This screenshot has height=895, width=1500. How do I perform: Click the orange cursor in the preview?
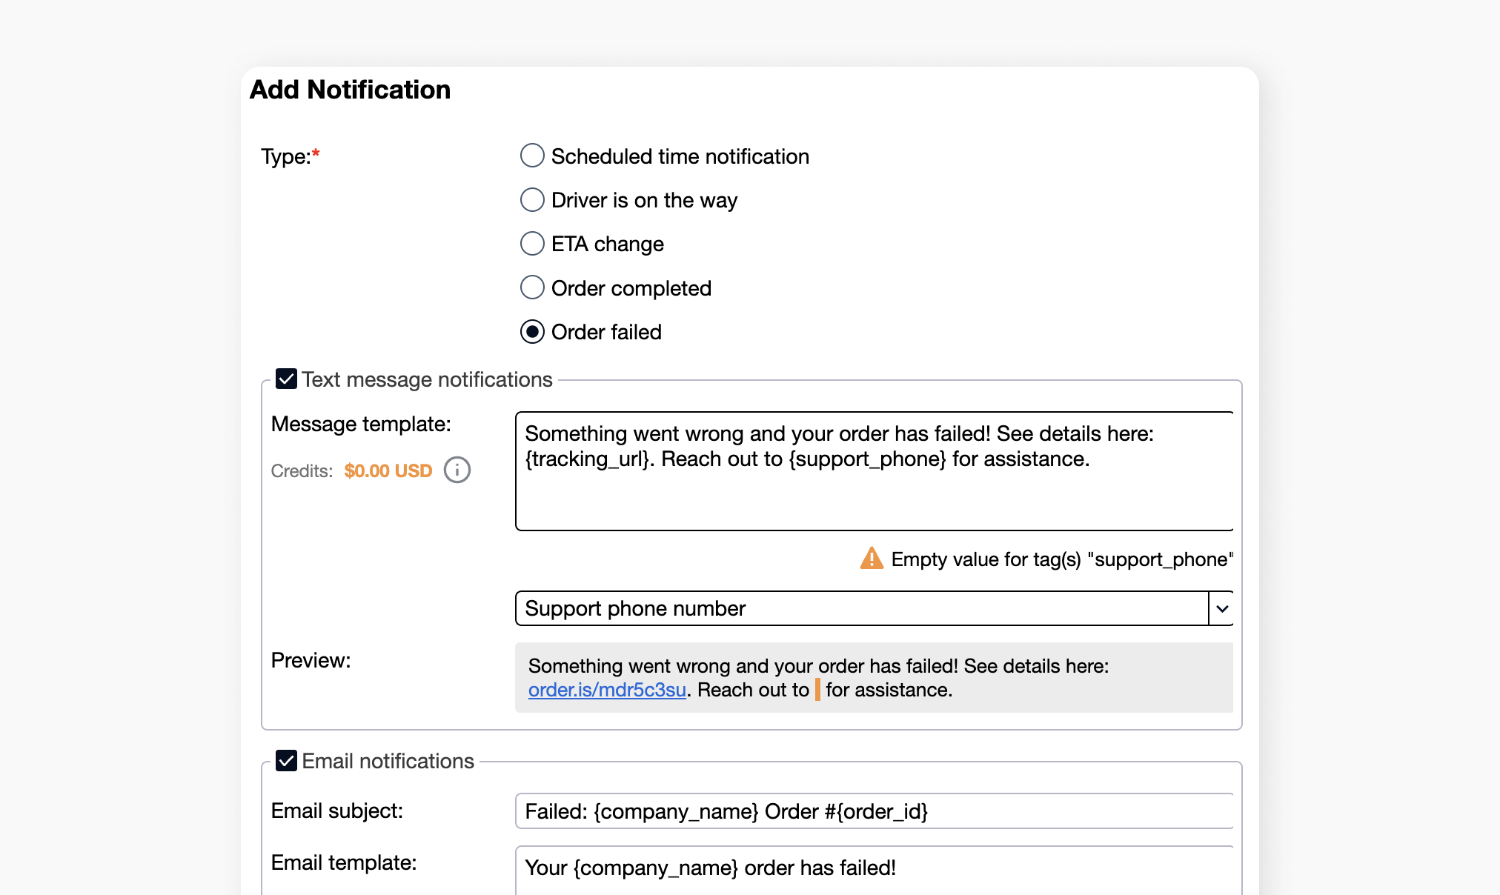pyautogui.click(x=816, y=690)
